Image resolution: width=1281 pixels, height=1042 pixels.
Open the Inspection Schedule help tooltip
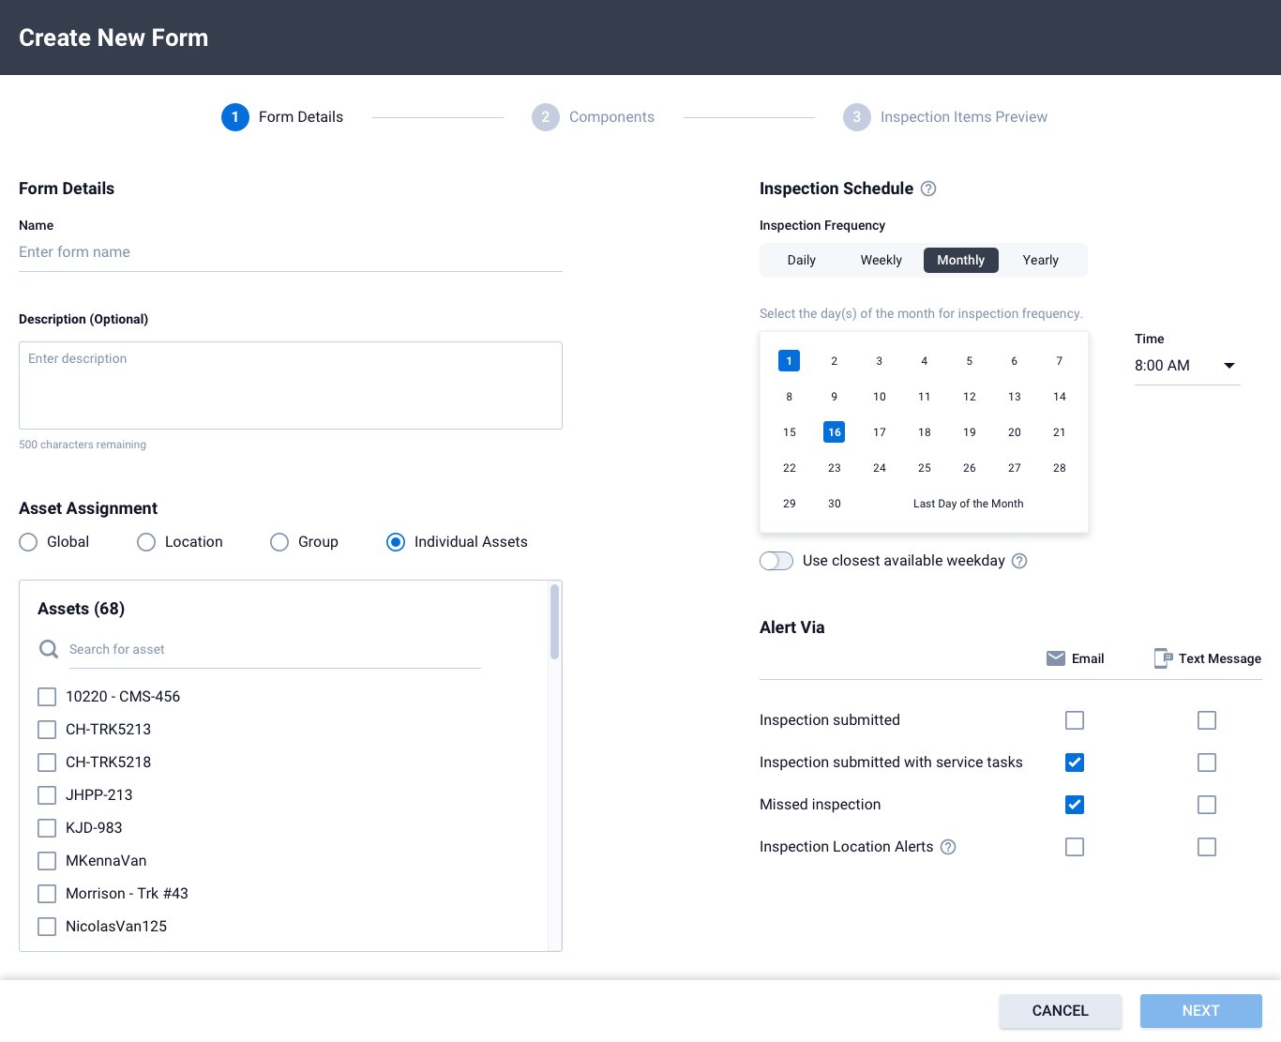(x=927, y=189)
